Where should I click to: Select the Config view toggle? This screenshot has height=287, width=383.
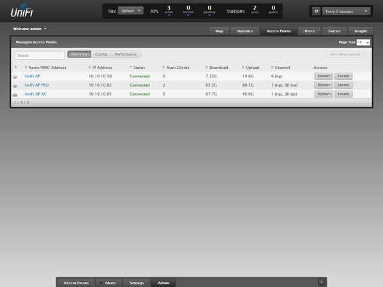tap(101, 54)
